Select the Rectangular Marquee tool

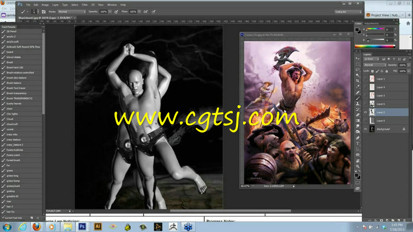[x=357, y=64]
